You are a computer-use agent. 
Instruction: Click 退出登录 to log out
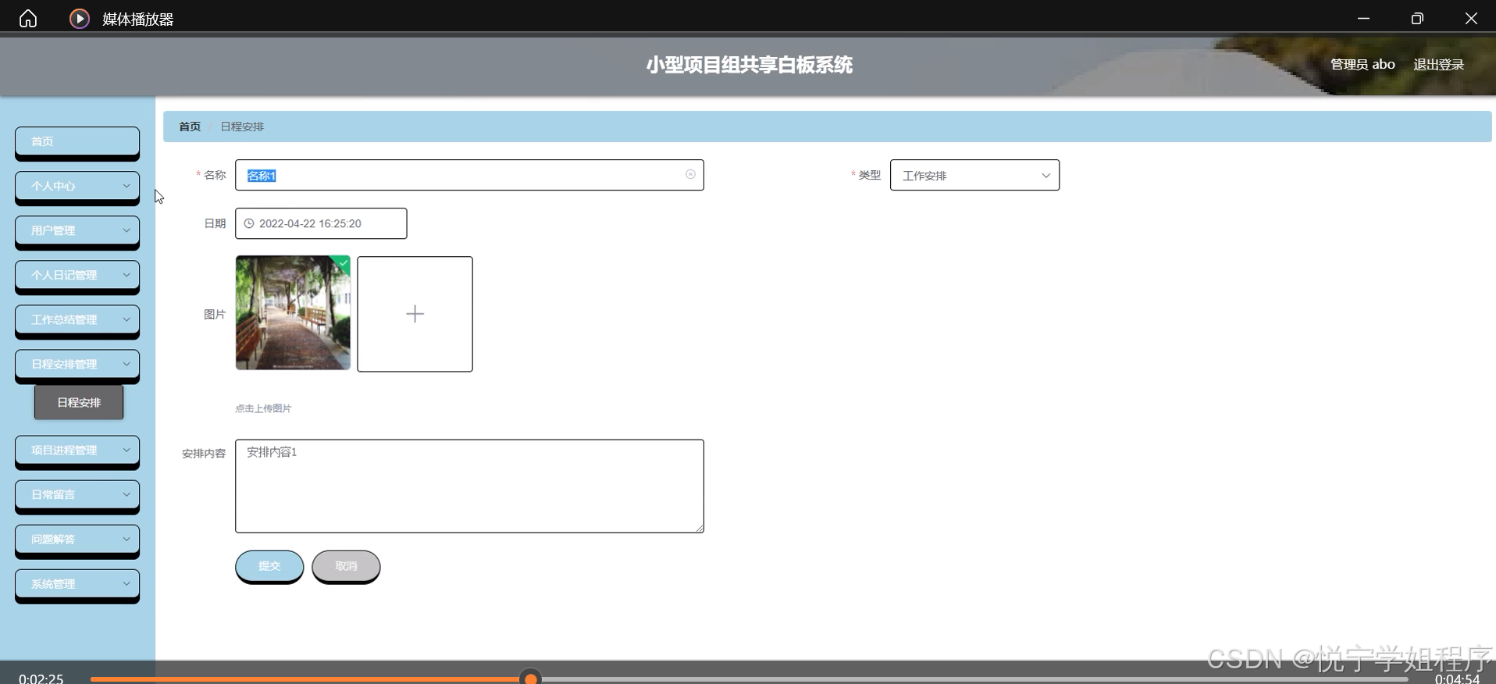[1438, 64]
